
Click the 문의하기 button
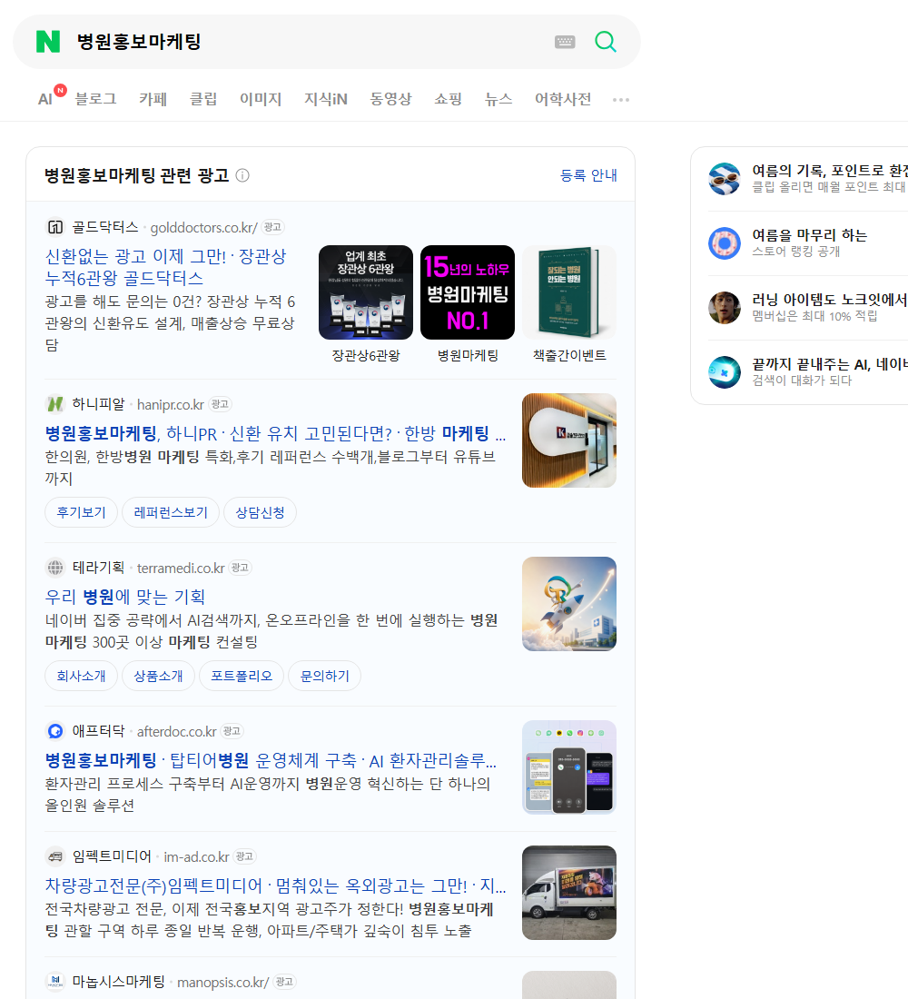(x=325, y=676)
